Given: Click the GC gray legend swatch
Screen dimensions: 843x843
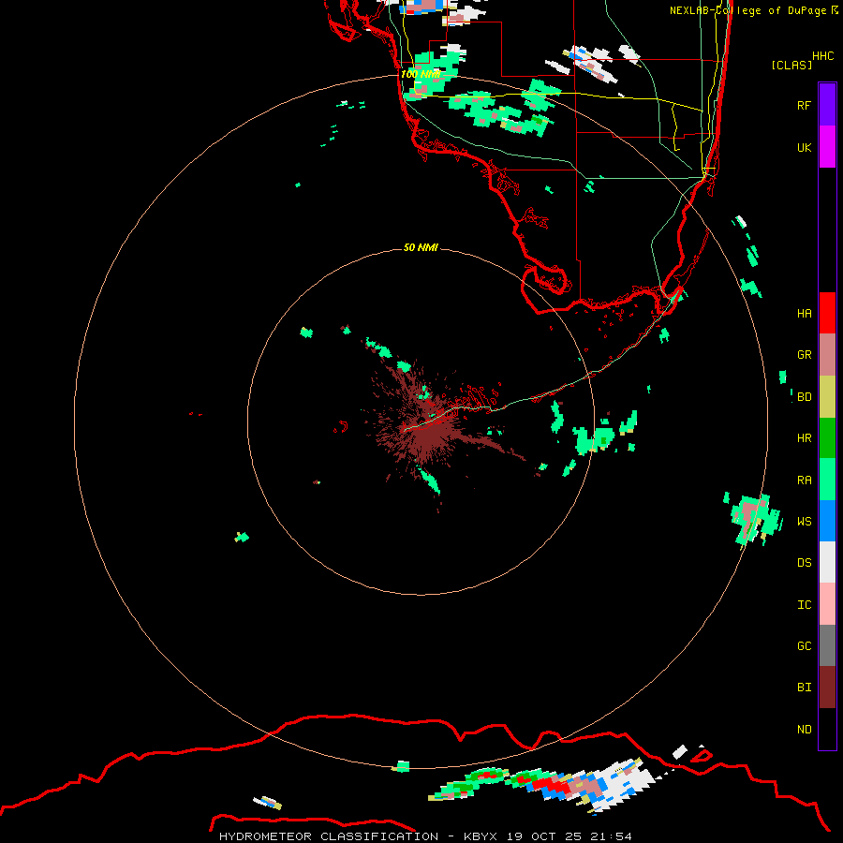Looking at the screenshot, I should click(x=827, y=645).
